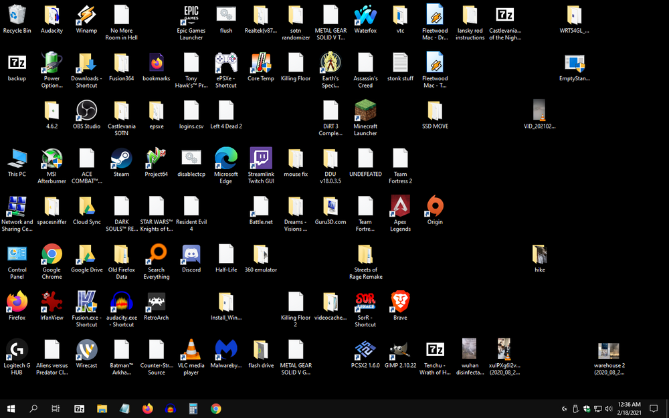669x418 pixels.
Task: Select the hike image thumbnail
Action: click(539, 254)
